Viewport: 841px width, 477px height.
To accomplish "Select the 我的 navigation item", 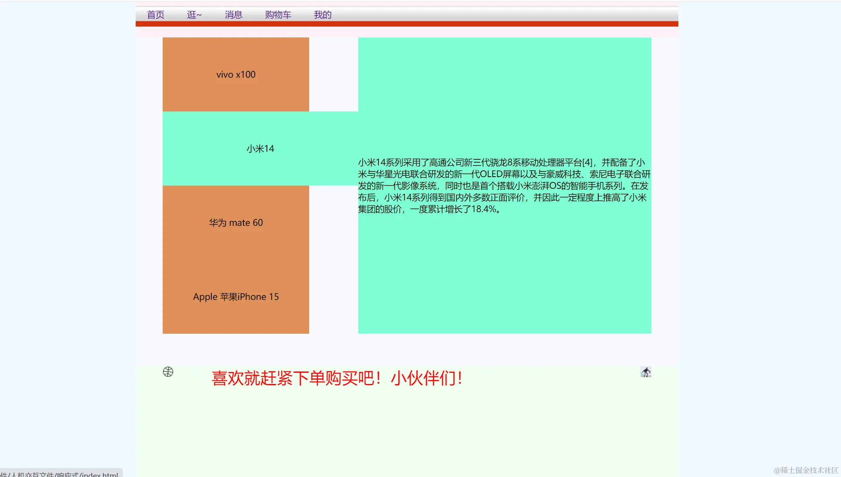I will coord(322,14).
